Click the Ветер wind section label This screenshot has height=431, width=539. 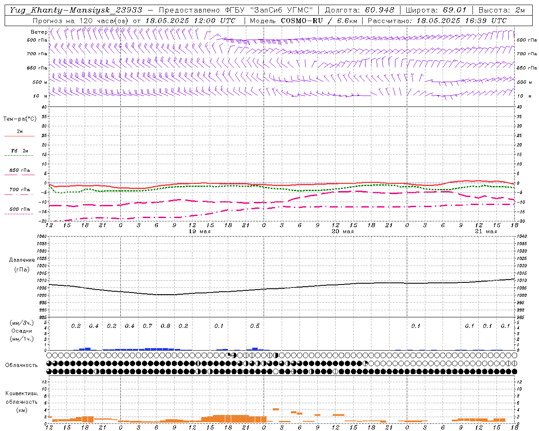39,32
